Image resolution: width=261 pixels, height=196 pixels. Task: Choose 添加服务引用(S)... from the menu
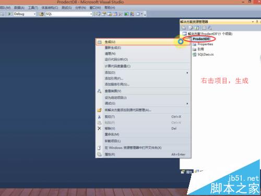pos(144,84)
